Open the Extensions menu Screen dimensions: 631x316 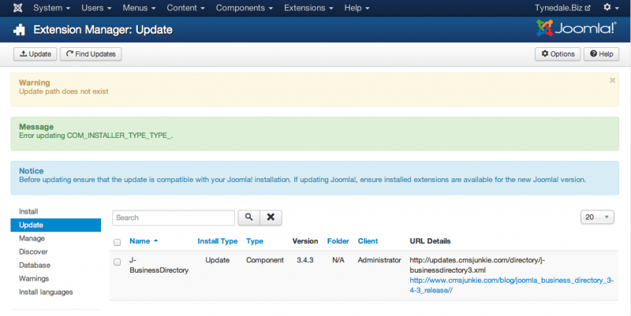(308, 8)
